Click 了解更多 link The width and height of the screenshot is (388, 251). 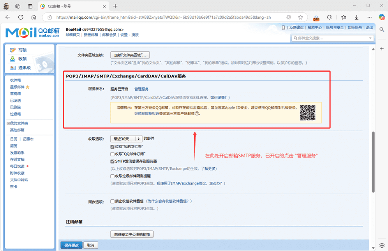(208, 169)
